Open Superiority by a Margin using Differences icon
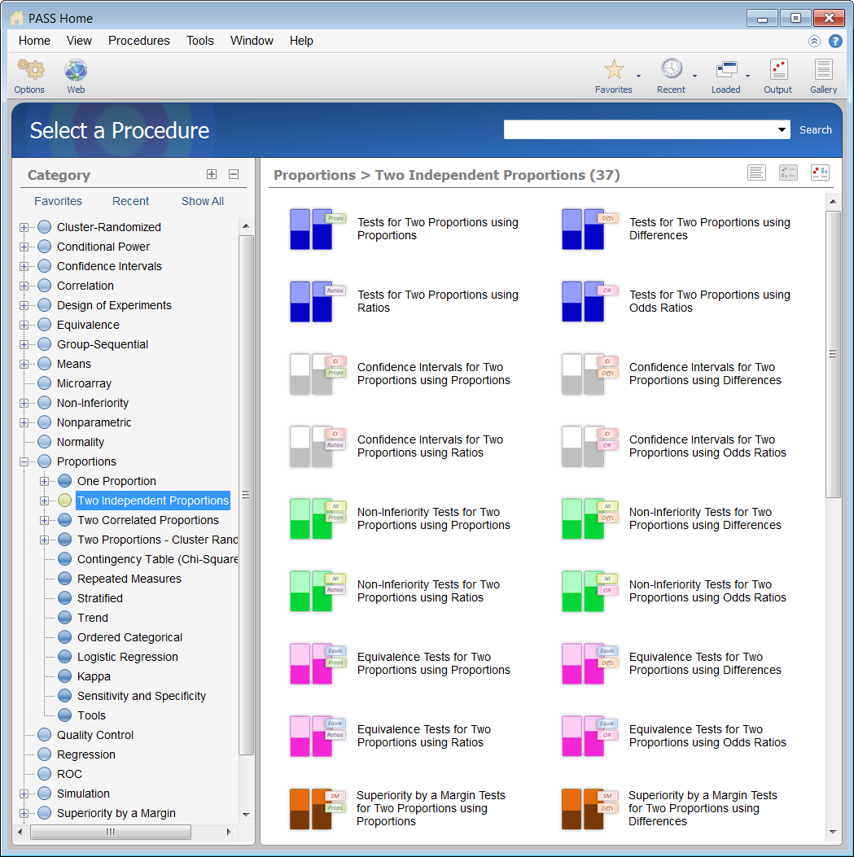 point(590,808)
